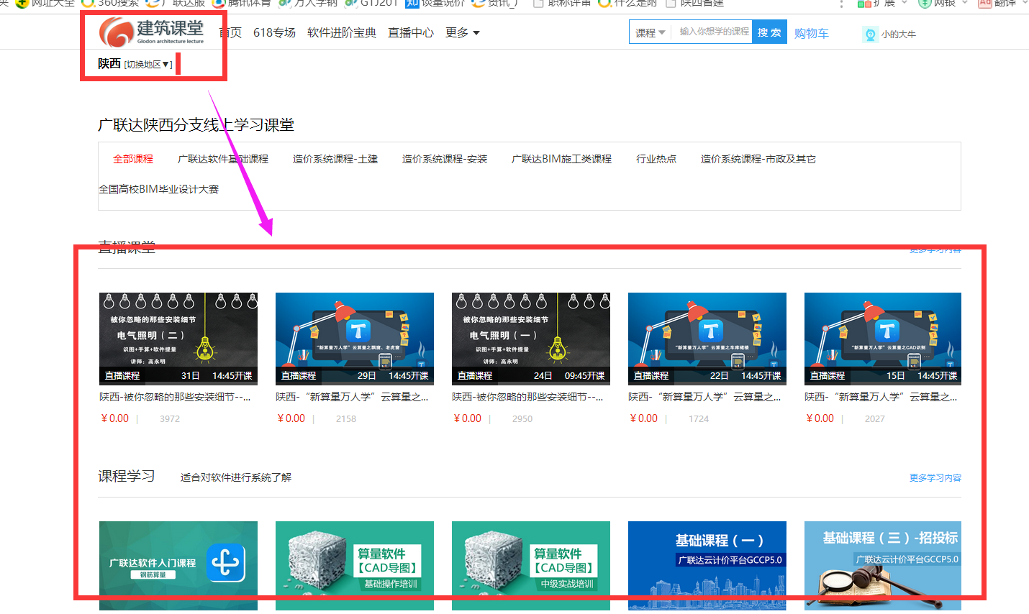Click 更多学习内容 next to 课程学习

coord(935,477)
